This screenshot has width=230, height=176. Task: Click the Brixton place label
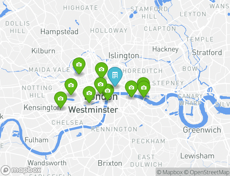click(x=110, y=163)
